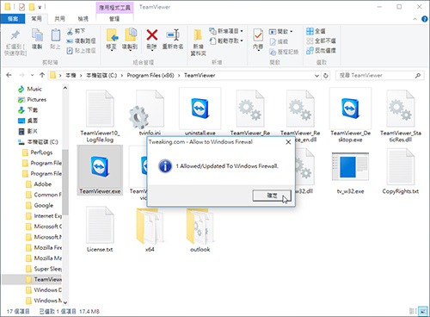The image size is (430, 317).
Task: Select the outlook folder
Action: [200, 231]
